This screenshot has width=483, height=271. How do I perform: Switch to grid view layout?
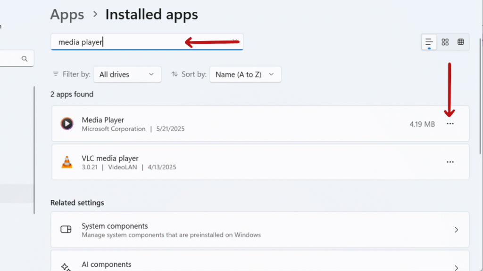(445, 42)
